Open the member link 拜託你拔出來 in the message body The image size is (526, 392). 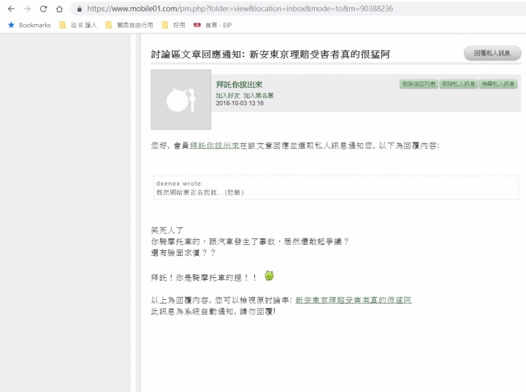point(214,146)
